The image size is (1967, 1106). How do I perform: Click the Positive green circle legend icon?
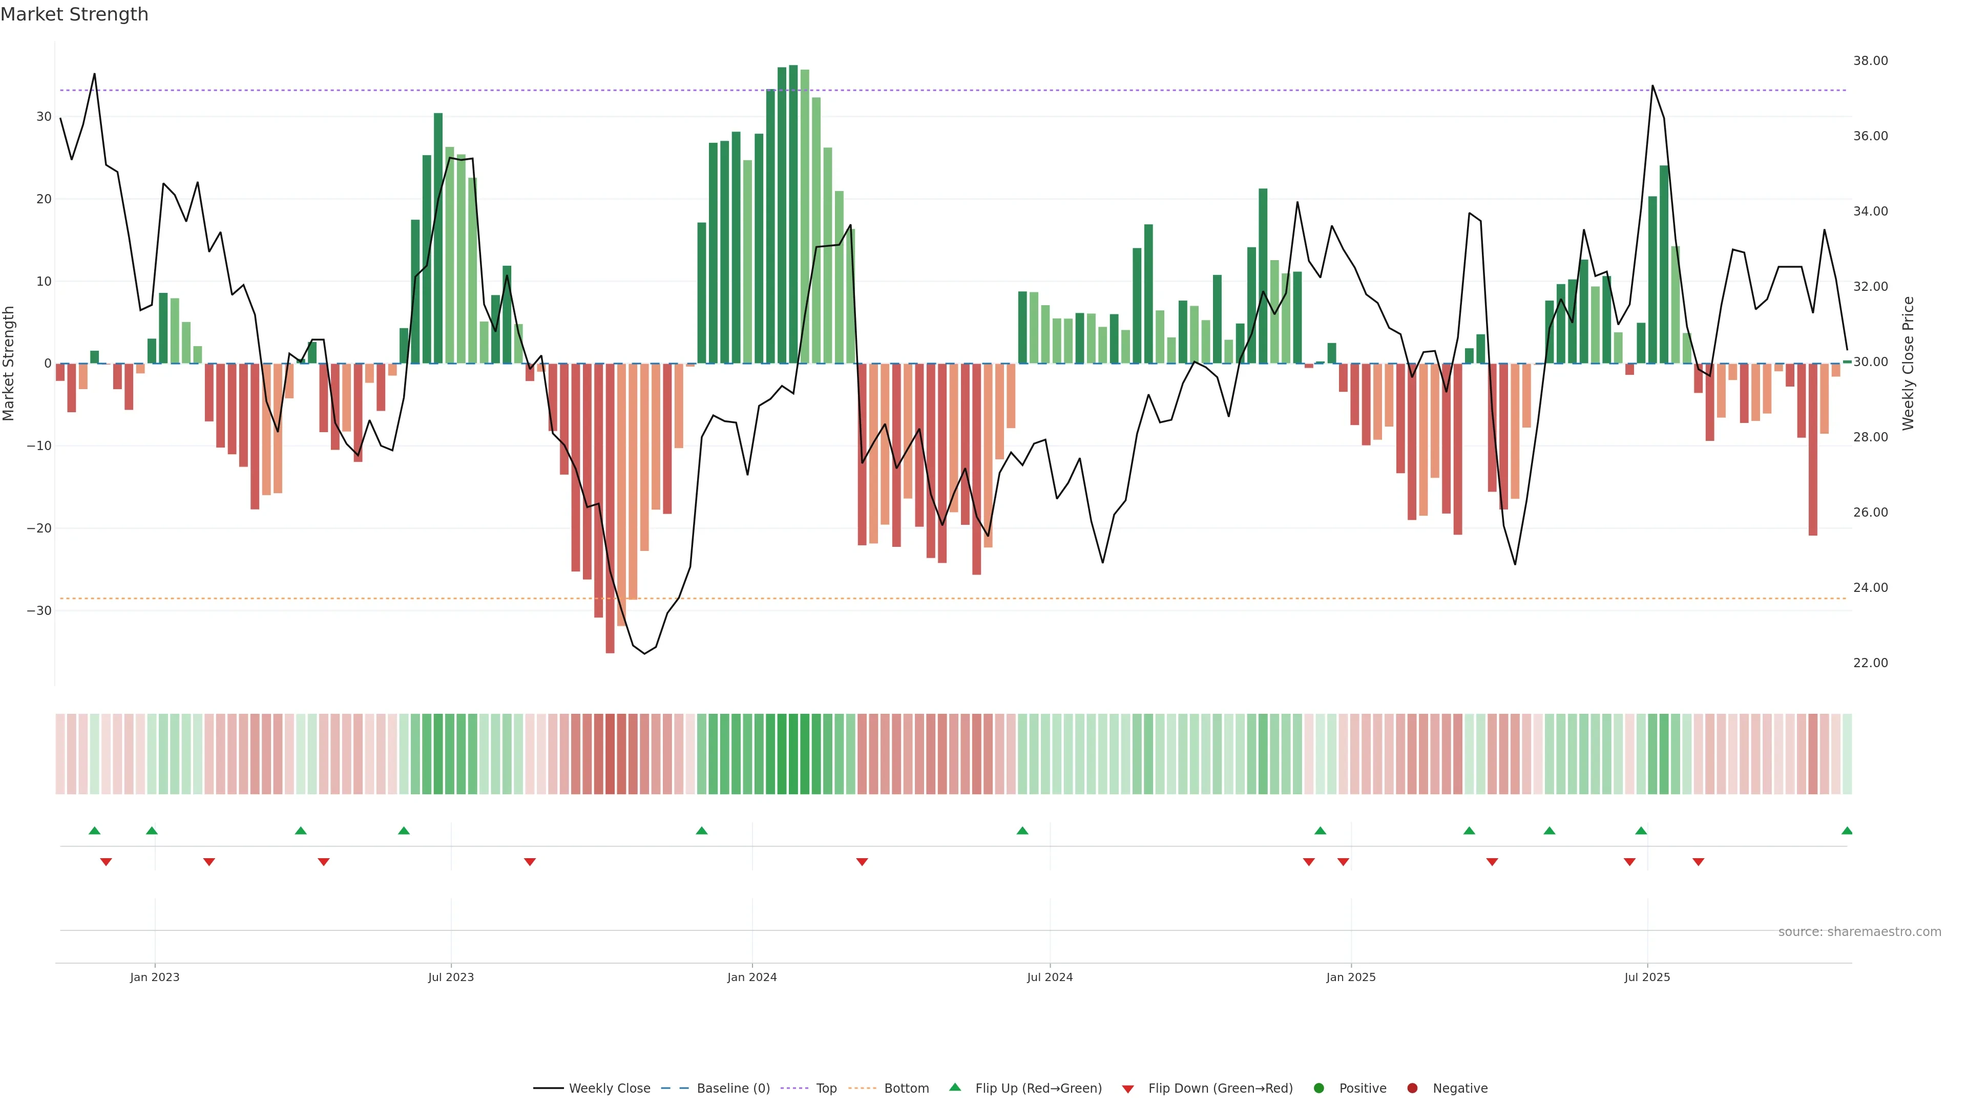click(1319, 1089)
